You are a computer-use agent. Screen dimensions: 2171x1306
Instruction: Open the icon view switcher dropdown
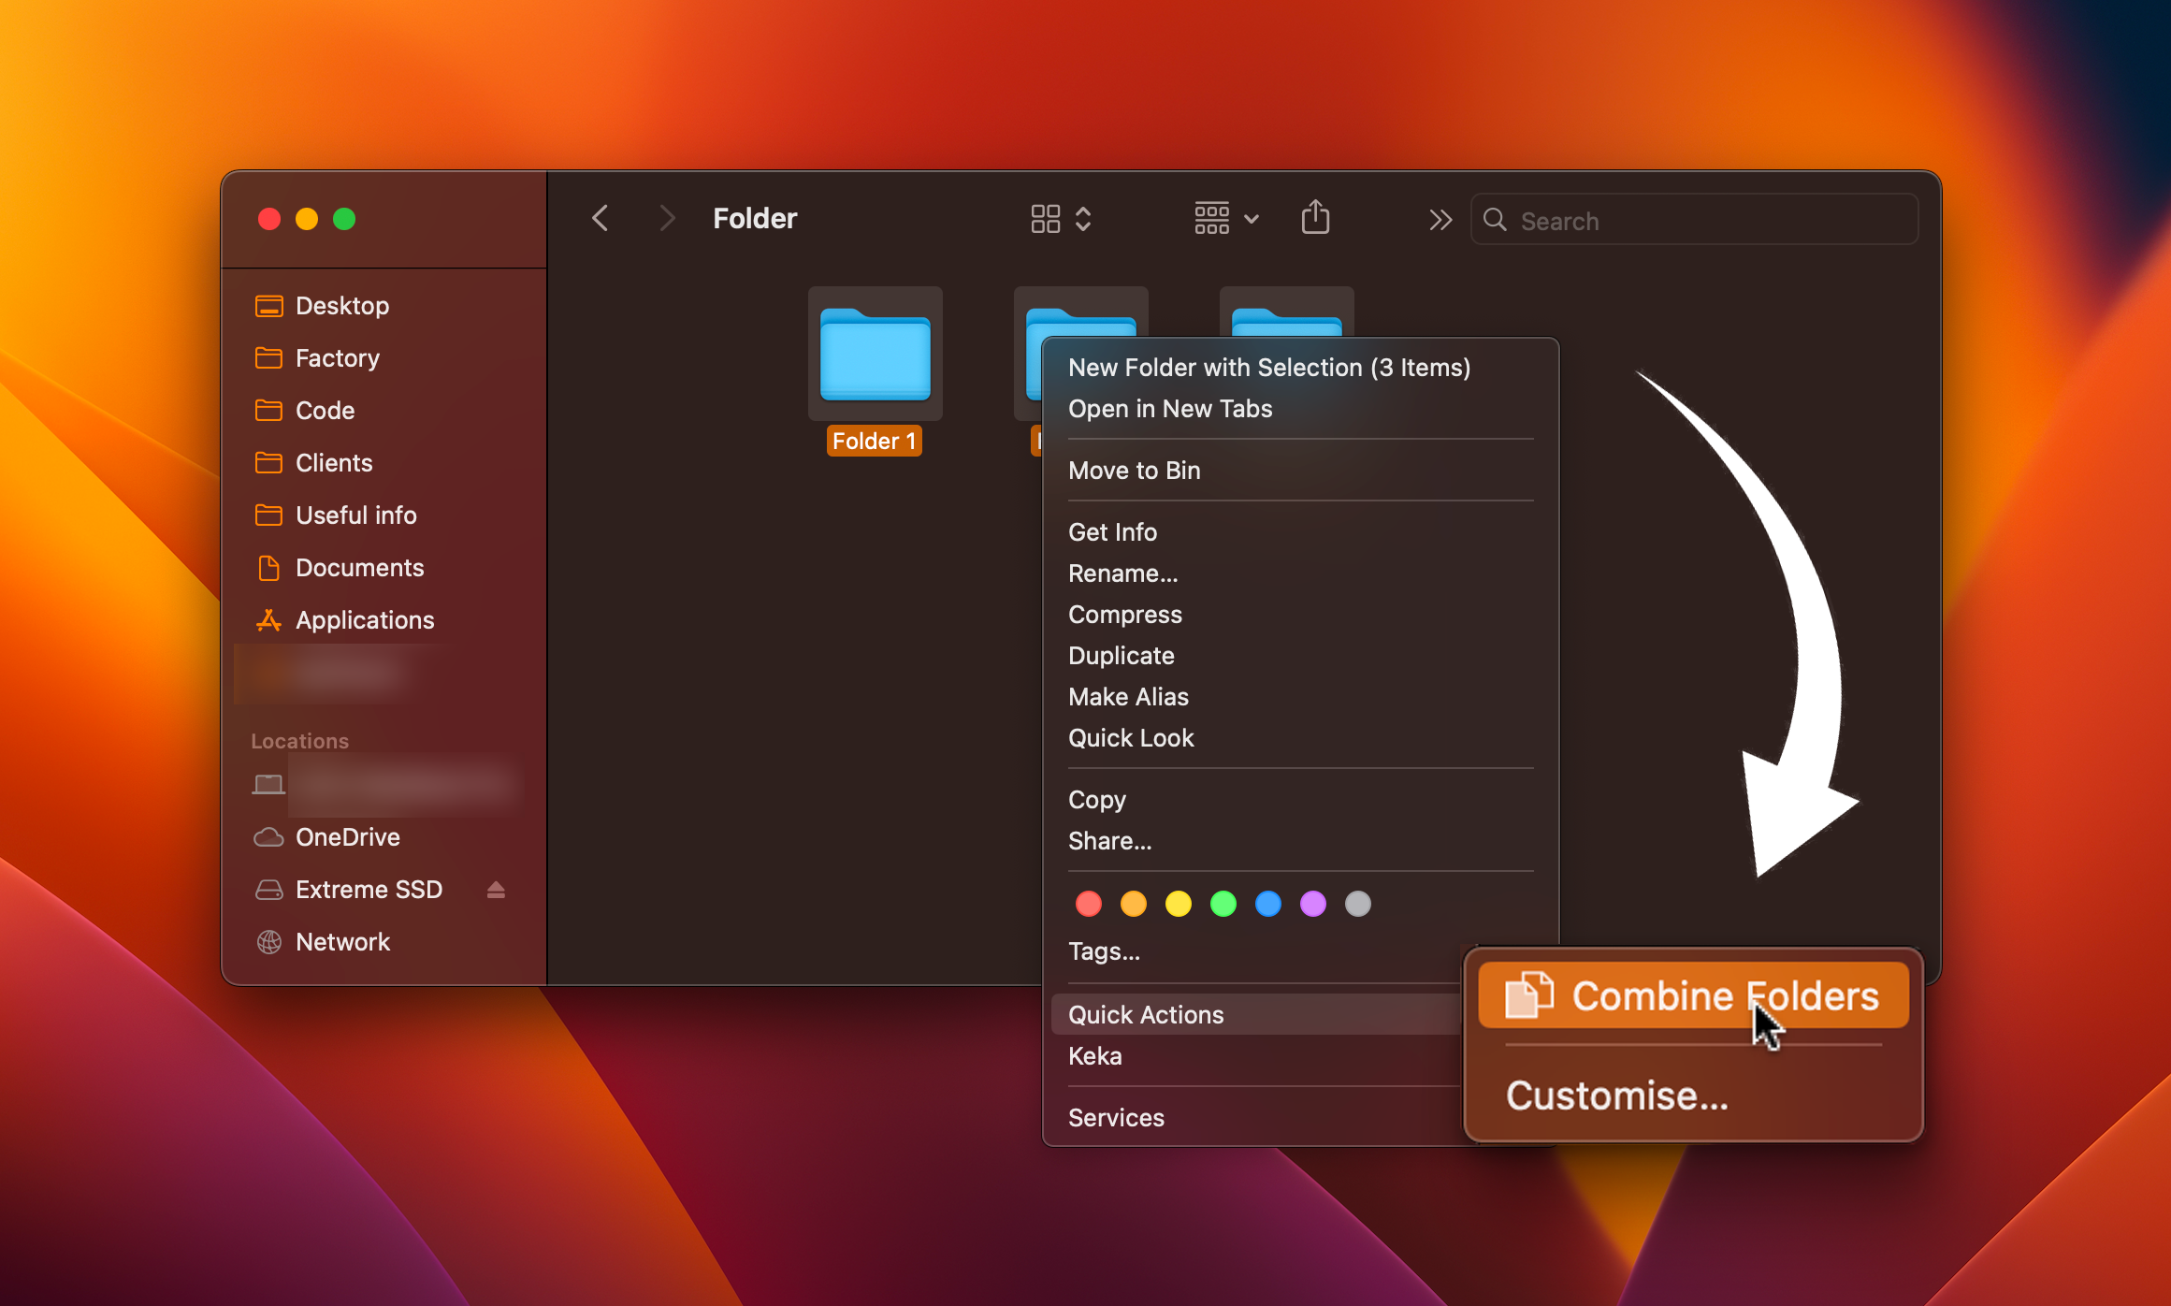tap(1061, 219)
